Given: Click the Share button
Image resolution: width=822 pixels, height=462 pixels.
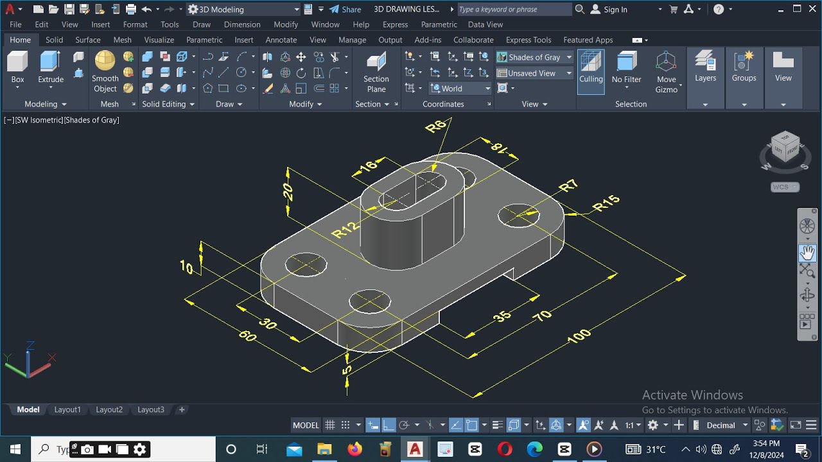Looking at the screenshot, I should click(345, 9).
